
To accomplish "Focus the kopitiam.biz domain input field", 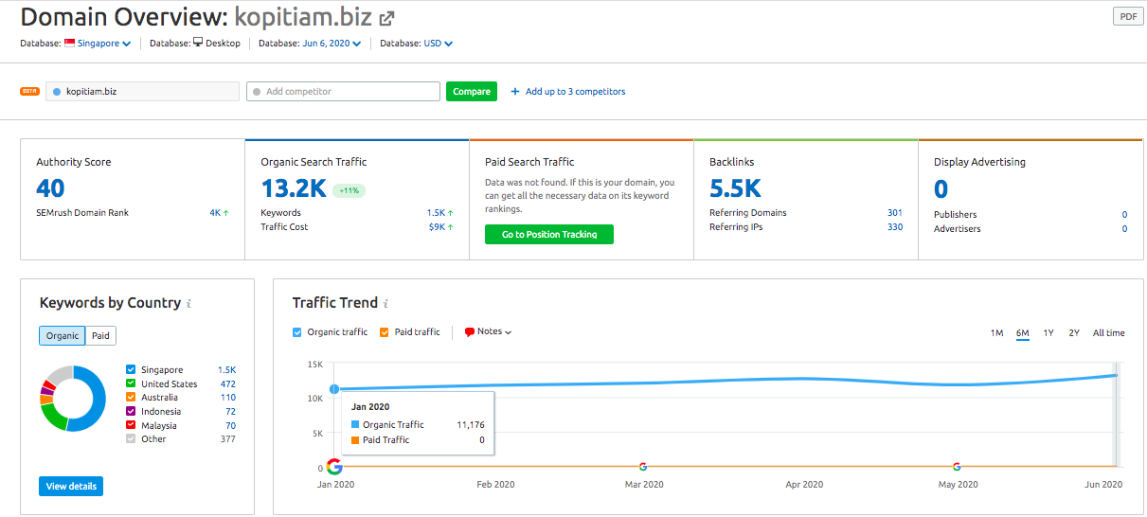I will coord(142,92).
